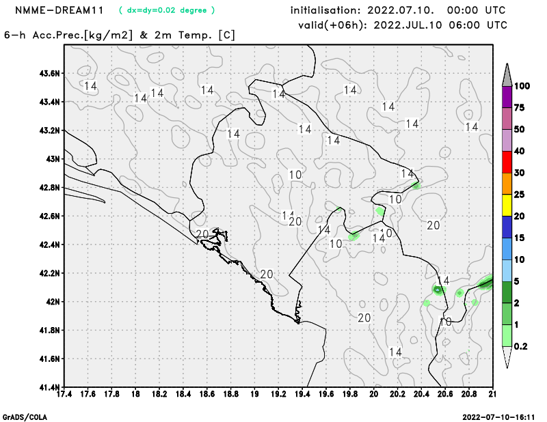Click the 17.4 longitude axis label
The width and height of the screenshot is (547, 422).
point(64,395)
